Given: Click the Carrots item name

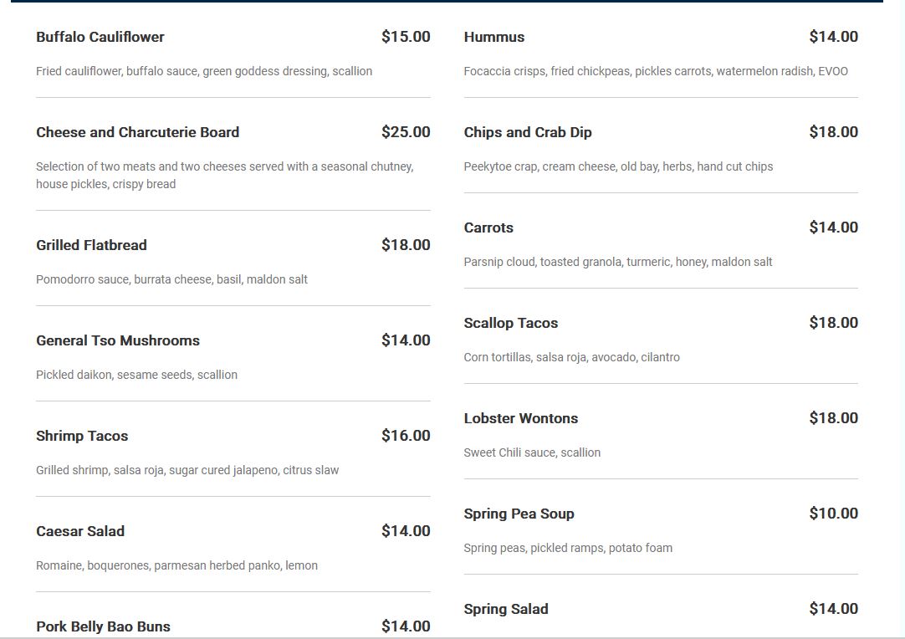Looking at the screenshot, I should point(488,227).
